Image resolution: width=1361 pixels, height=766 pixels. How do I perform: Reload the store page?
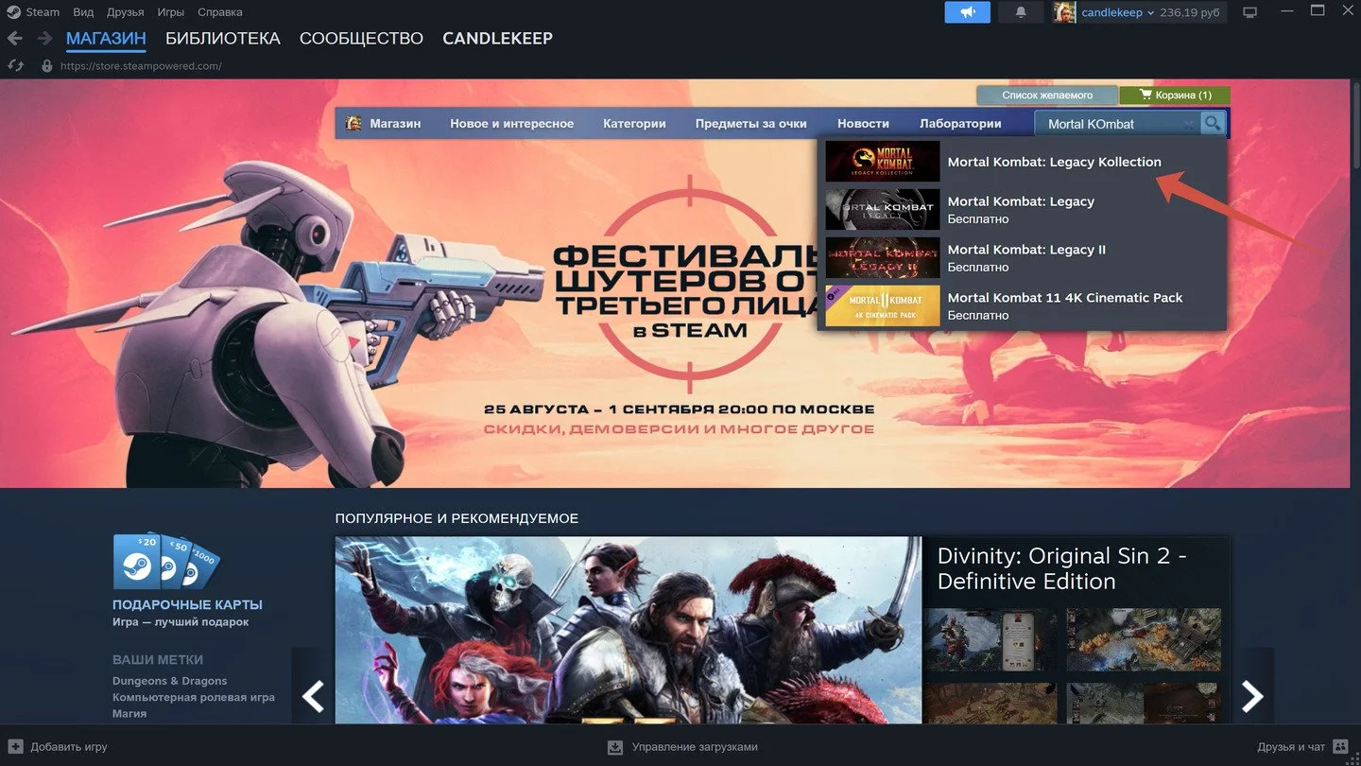15,66
